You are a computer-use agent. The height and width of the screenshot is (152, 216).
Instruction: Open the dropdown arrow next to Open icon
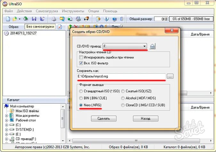coord(20,19)
